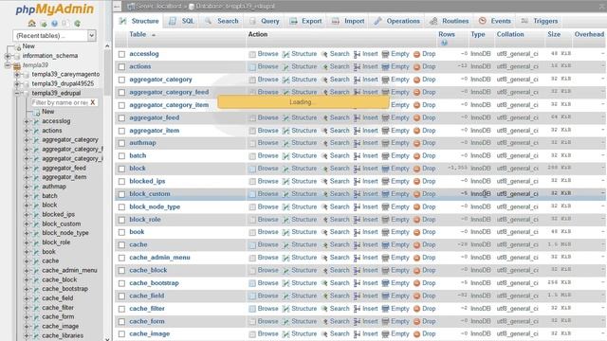Click the phpMyAdmin logo
607x341 pixels.
click(55, 9)
